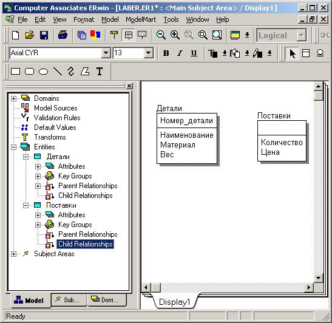Open the Edit menu
The height and width of the screenshot is (323, 332).
coord(40,19)
